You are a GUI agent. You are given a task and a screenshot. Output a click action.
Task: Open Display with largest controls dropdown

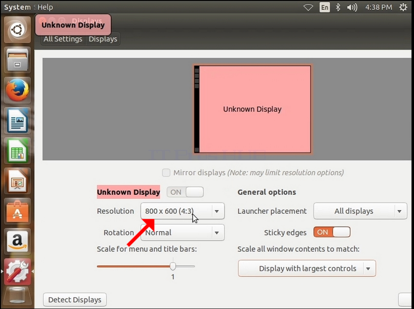pyautogui.click(x=307, y=268)
